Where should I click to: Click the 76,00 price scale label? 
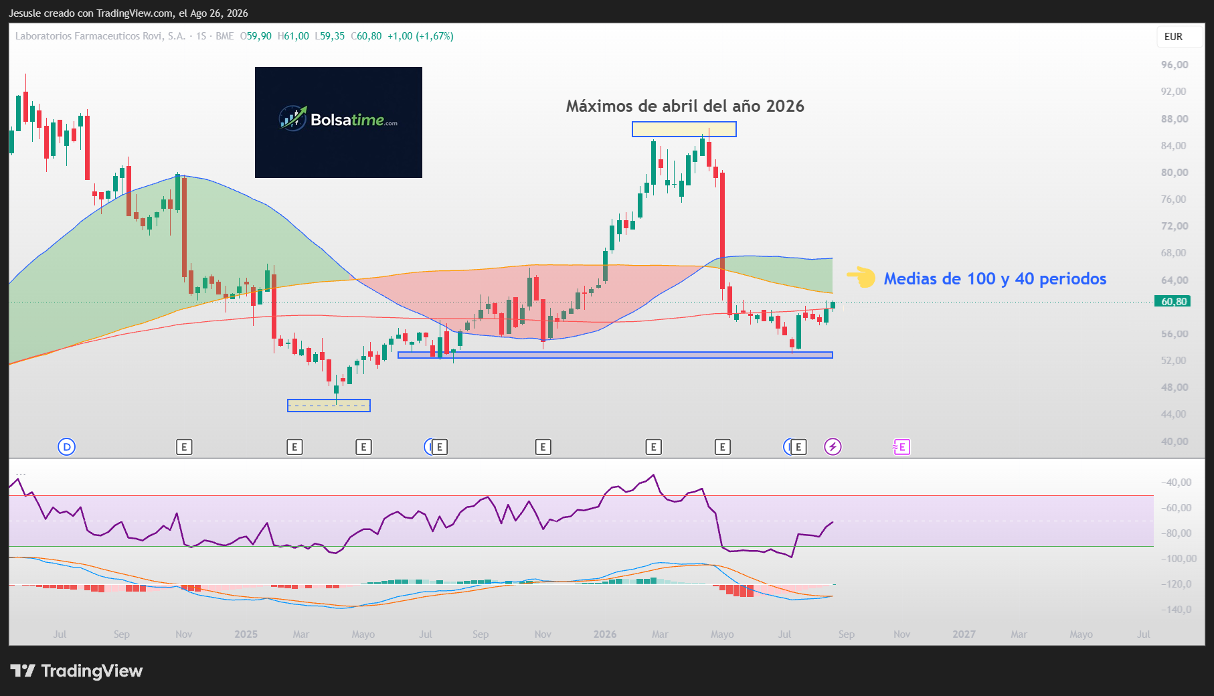[x=1175, y=199]
